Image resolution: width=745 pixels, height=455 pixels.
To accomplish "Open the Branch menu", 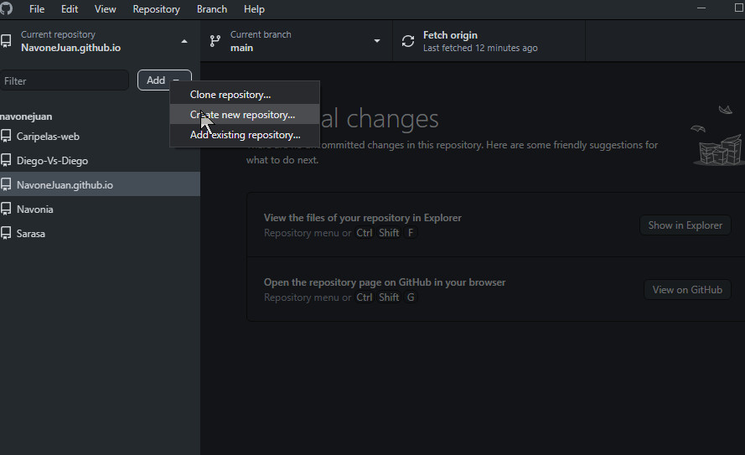I will 212,9.
